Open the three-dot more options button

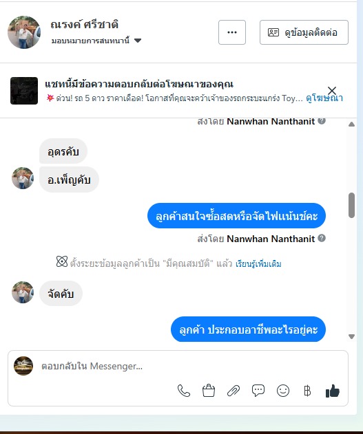point(232,32)
